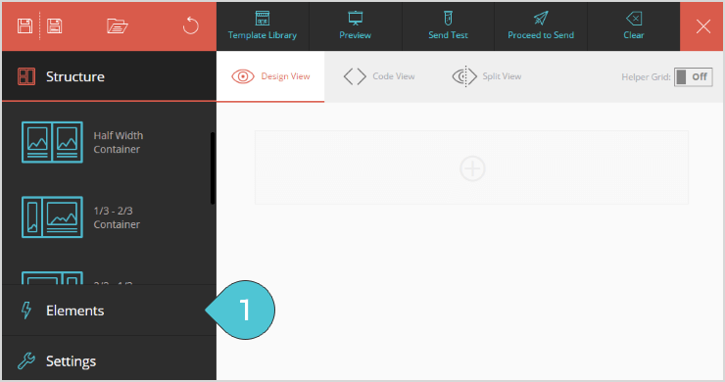Click the Design View eye icon
This screenshot has width=725, height=382.
point(243,76)
